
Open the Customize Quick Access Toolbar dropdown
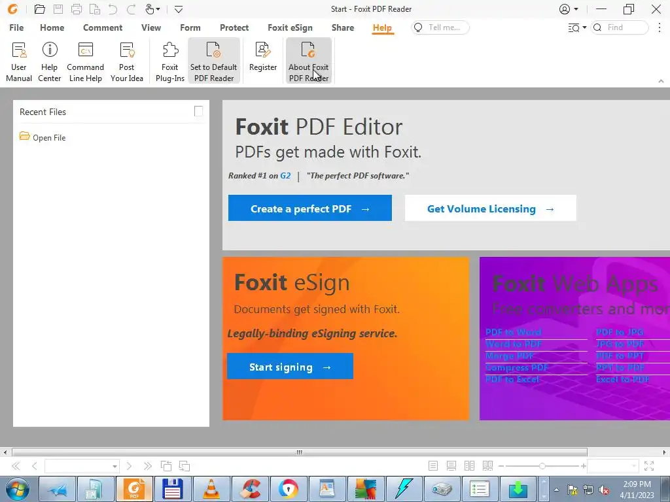179,9
